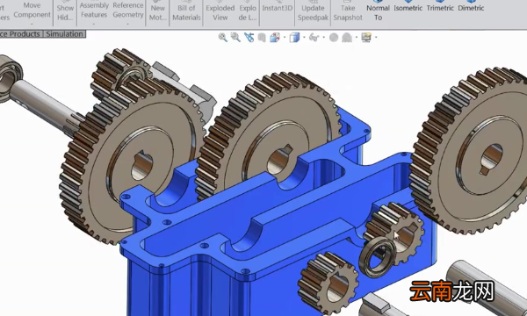527x316 pixels.
Task: Start a New Motion Study
Action: (157, 12)
